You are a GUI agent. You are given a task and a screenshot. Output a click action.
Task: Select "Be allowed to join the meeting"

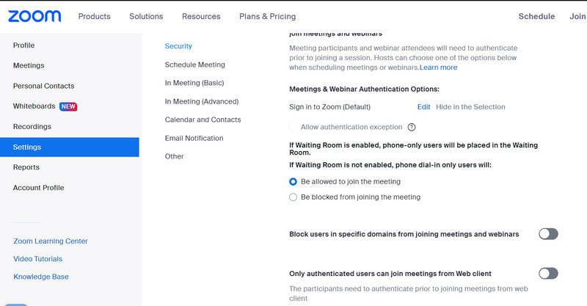[x=293, y=181]
